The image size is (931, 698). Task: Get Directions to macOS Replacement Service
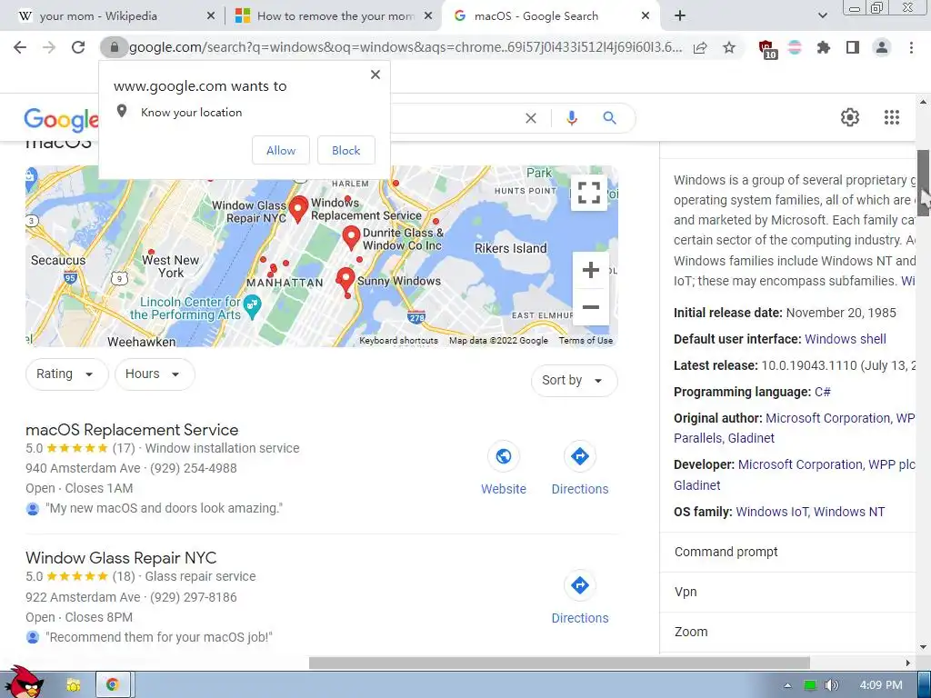[x=580, y=470]
